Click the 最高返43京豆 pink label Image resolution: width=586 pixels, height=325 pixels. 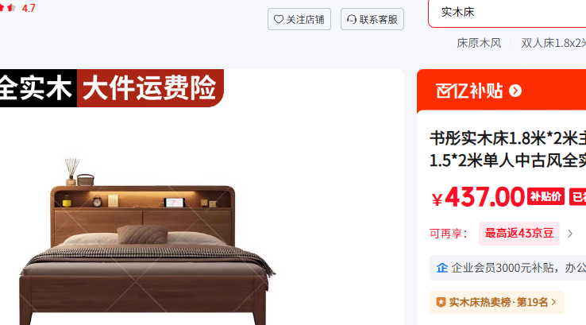tap(519, 234)
